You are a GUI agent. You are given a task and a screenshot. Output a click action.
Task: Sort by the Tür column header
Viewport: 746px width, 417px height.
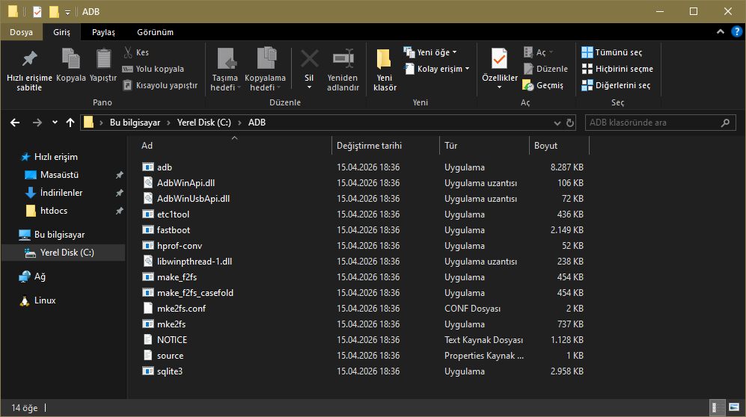tap(484, 146)
